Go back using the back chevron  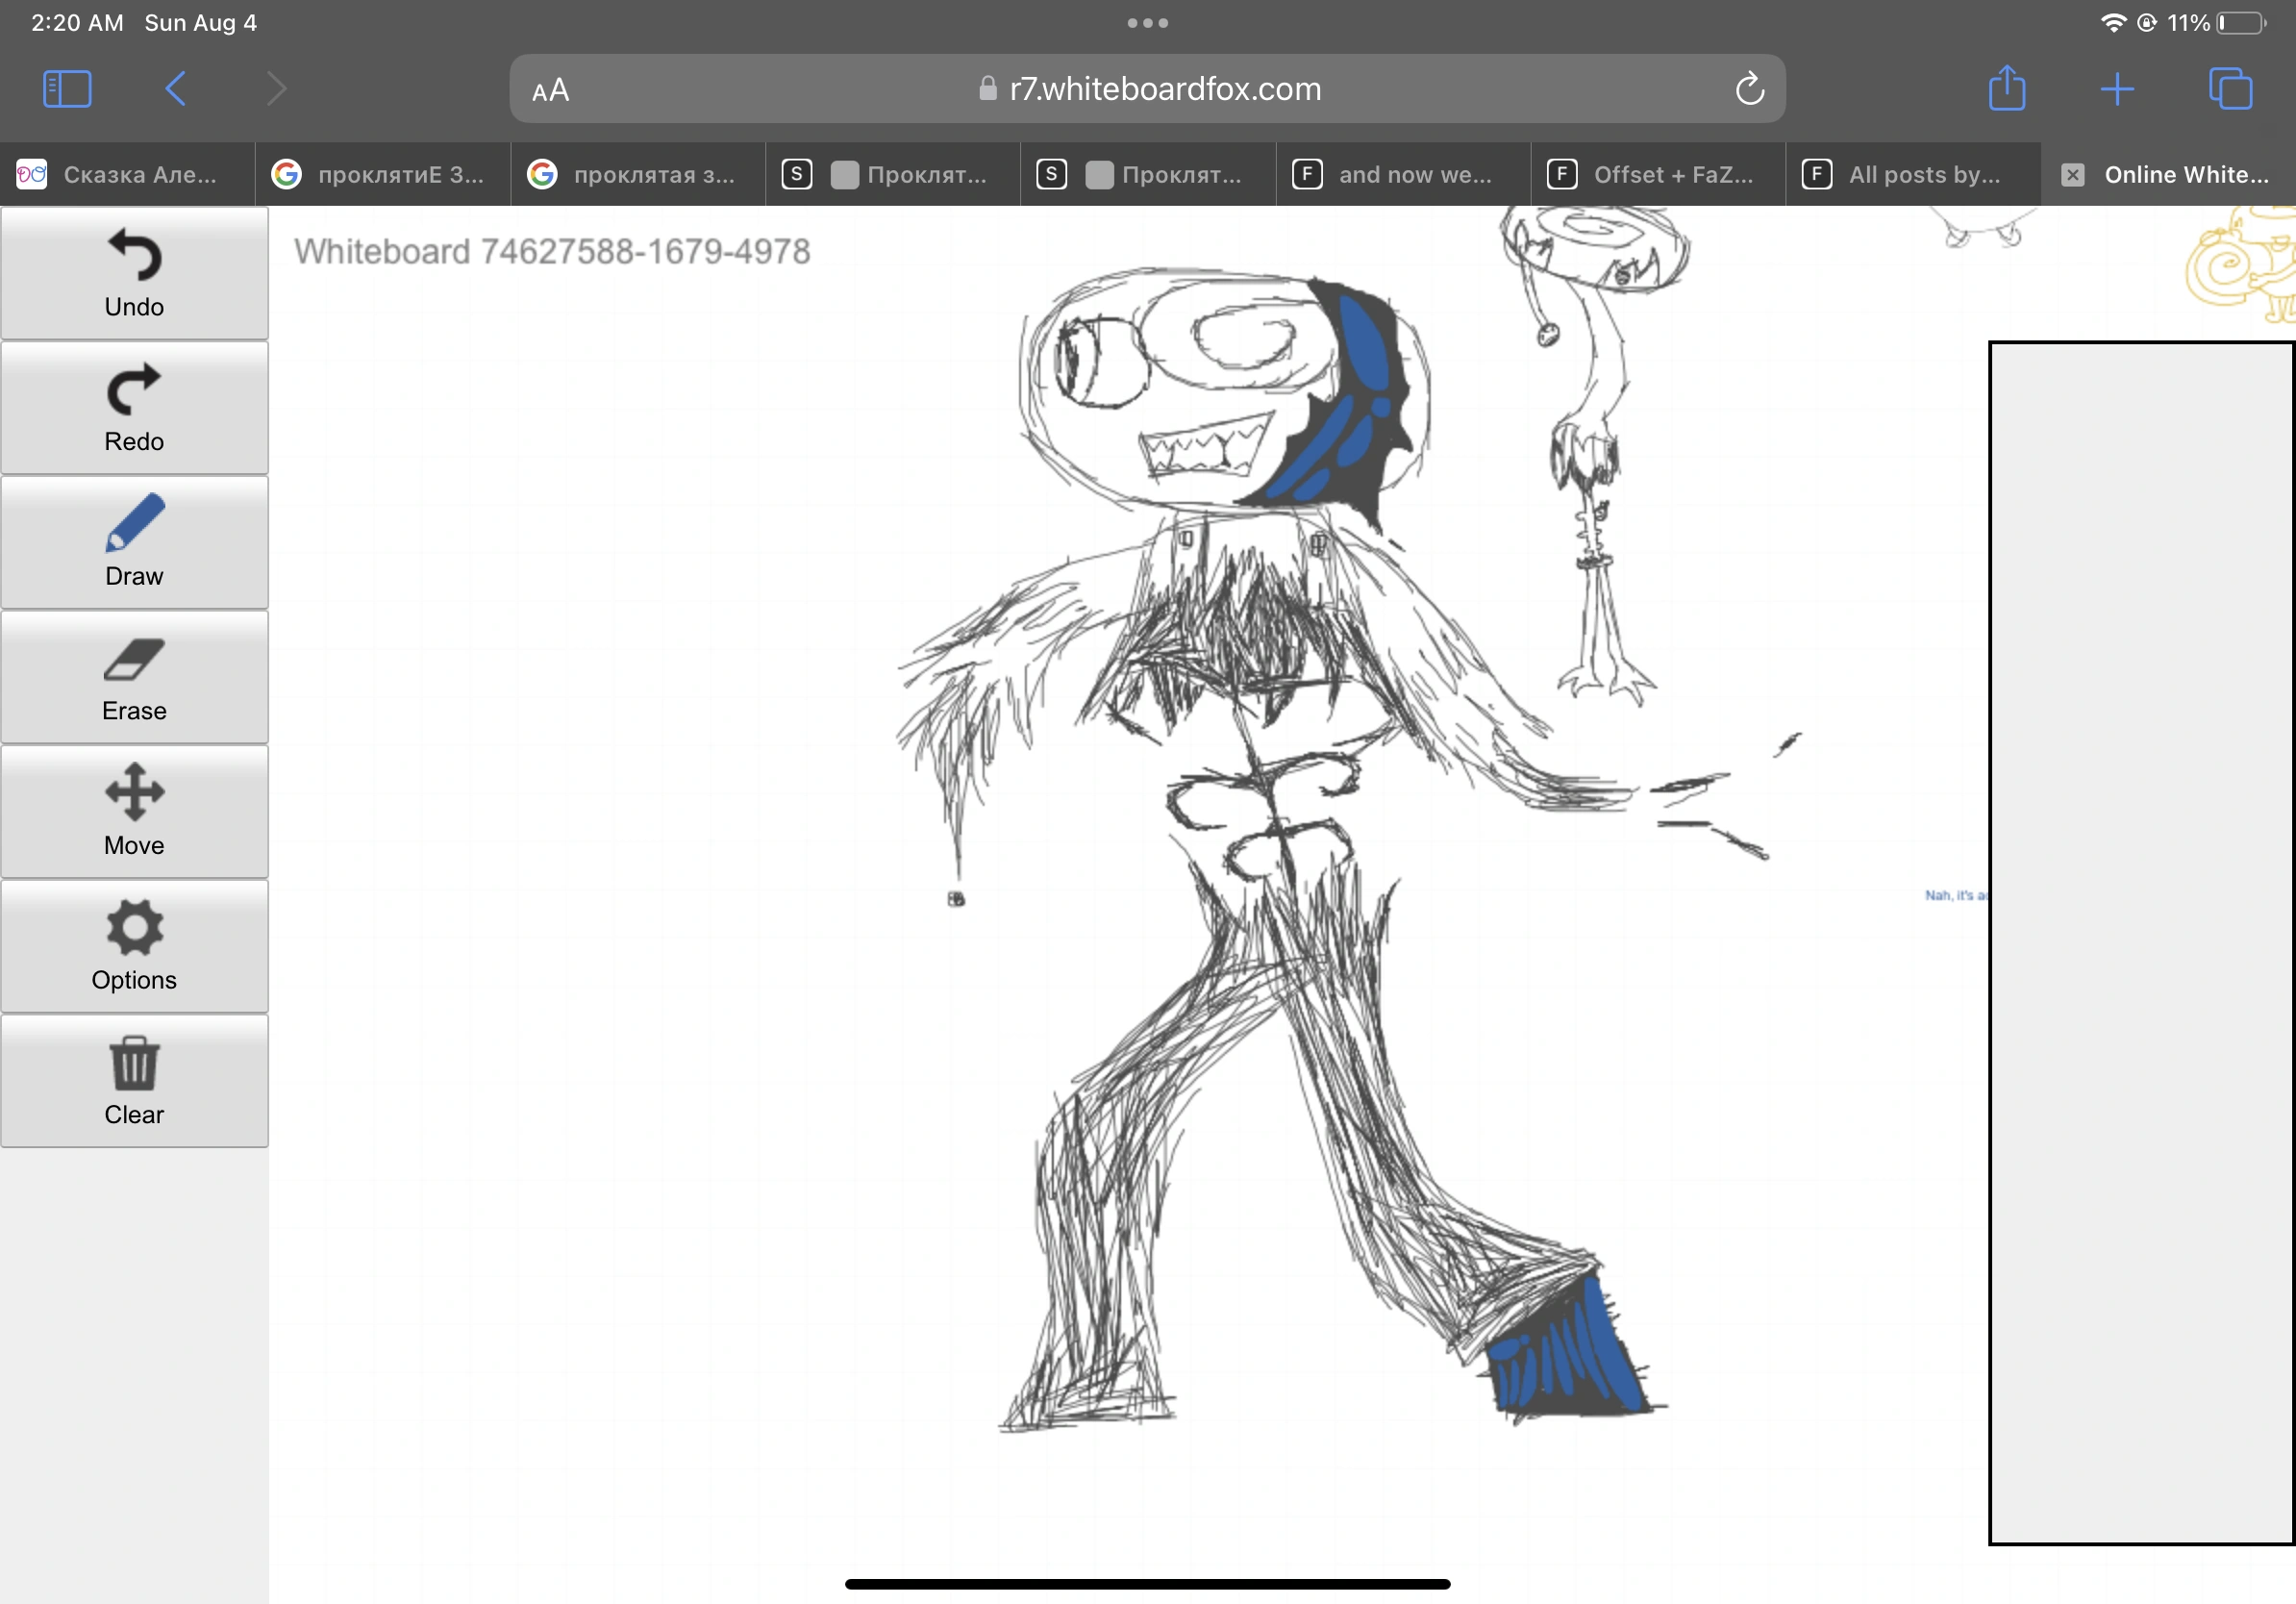175,89
